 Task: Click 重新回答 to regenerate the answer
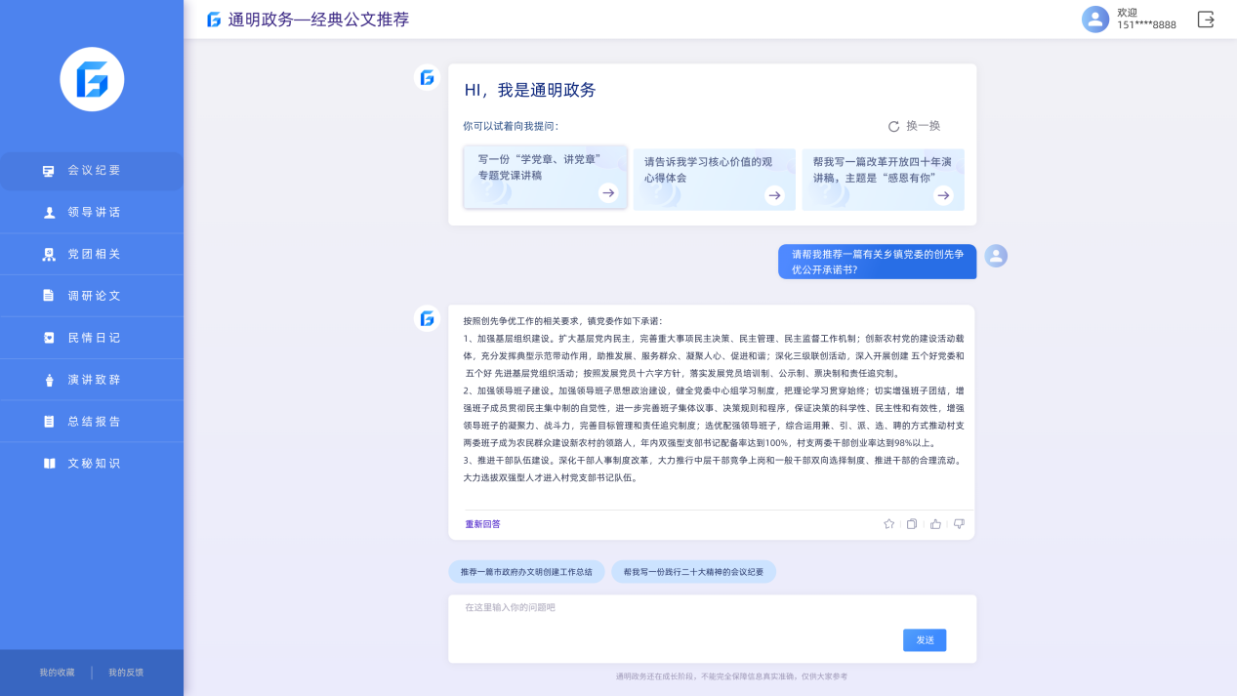click(x=482, y=524)
